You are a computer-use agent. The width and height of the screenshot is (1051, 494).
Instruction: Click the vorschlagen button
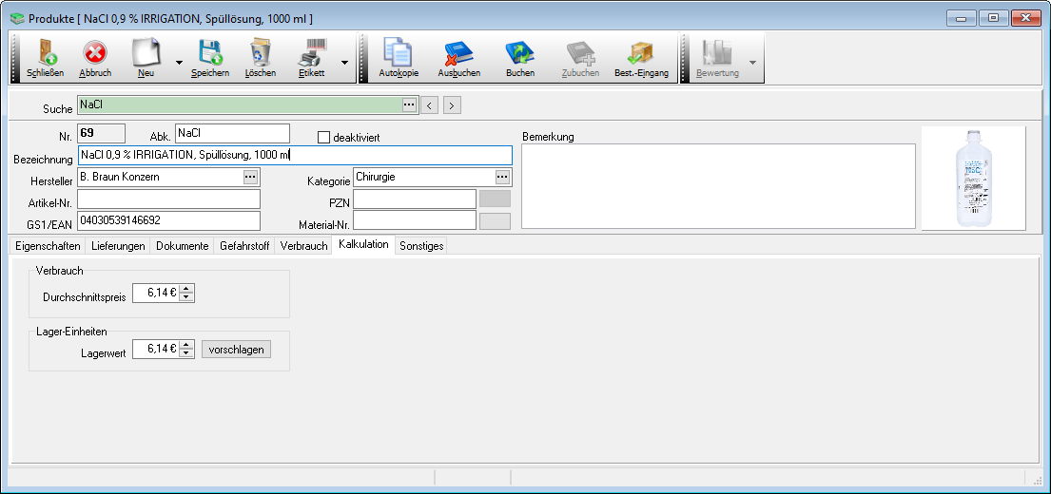[236, 350]
